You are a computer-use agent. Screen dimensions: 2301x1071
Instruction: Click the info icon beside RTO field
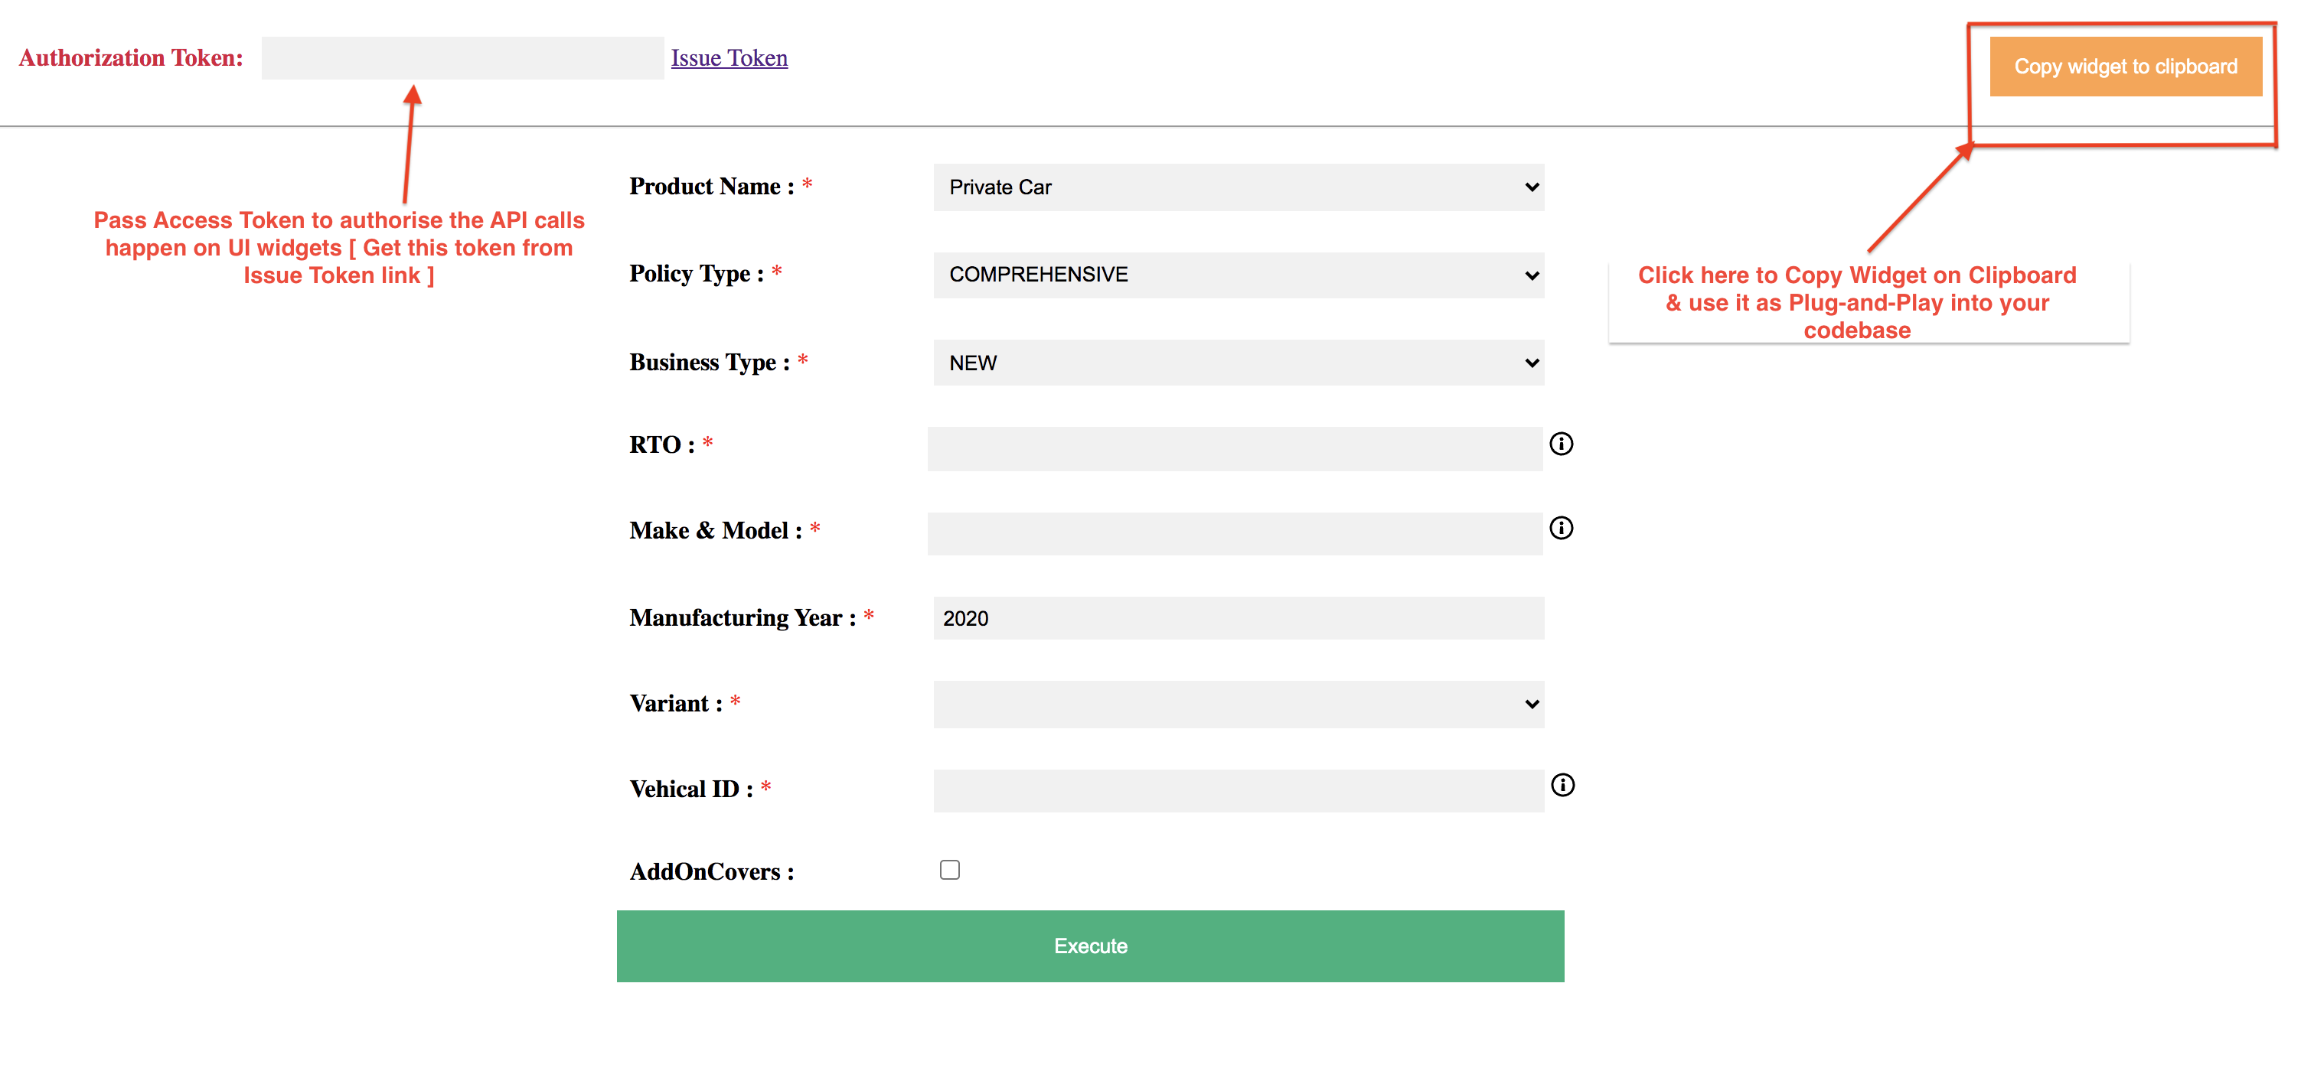1561,444
